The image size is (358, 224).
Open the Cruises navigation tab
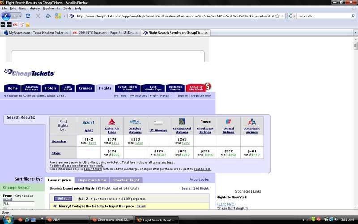pos(85,88)
